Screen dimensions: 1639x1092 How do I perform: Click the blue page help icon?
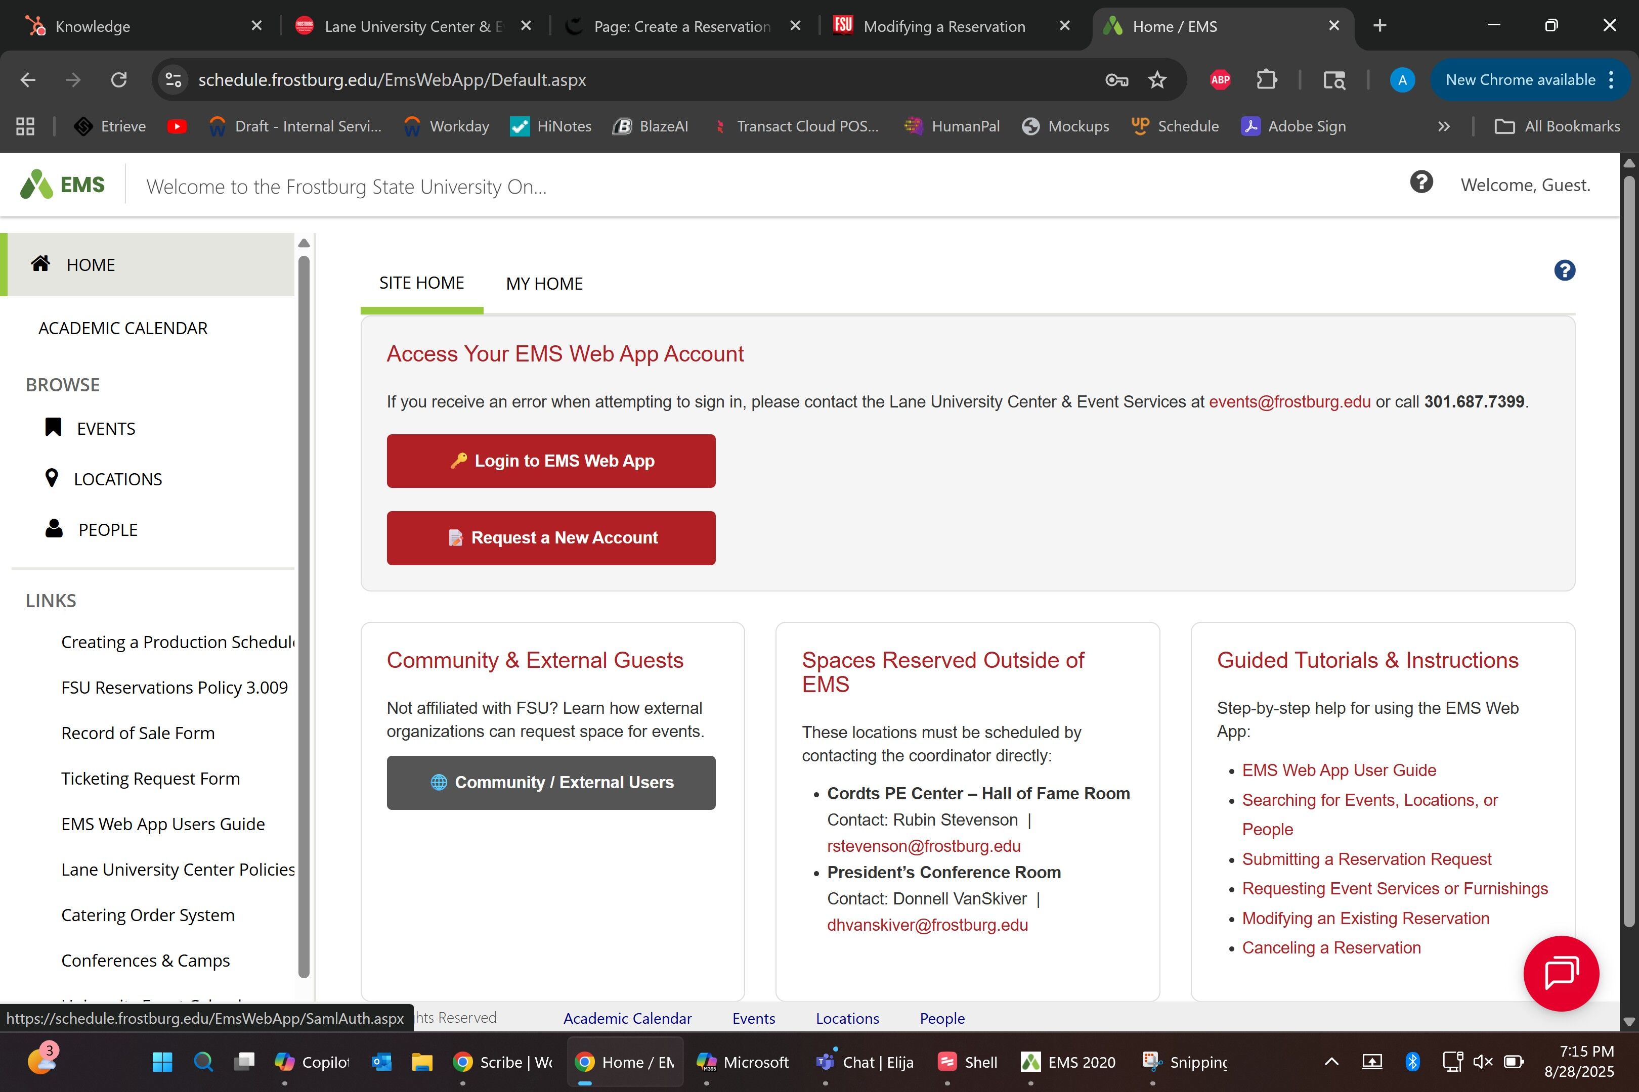coord(1565,270)
